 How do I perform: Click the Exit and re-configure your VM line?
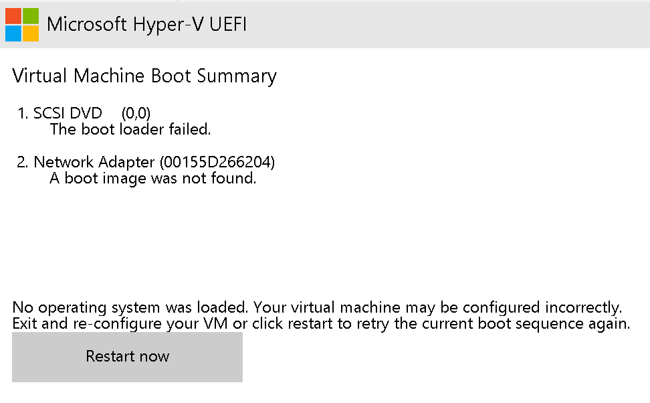coord(321,324)
